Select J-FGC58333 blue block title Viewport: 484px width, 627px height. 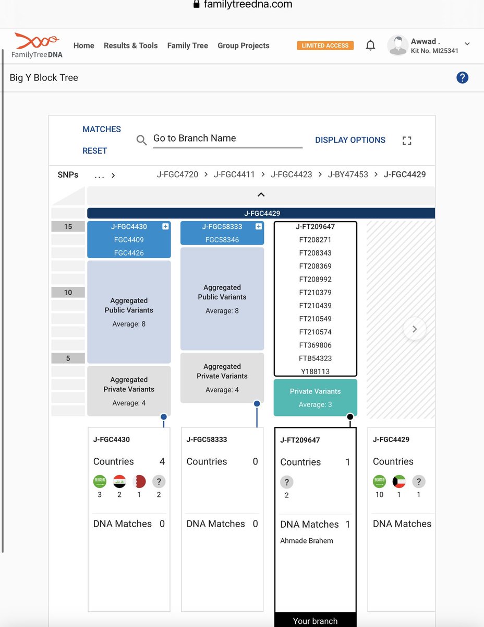[x=222, y=227]
